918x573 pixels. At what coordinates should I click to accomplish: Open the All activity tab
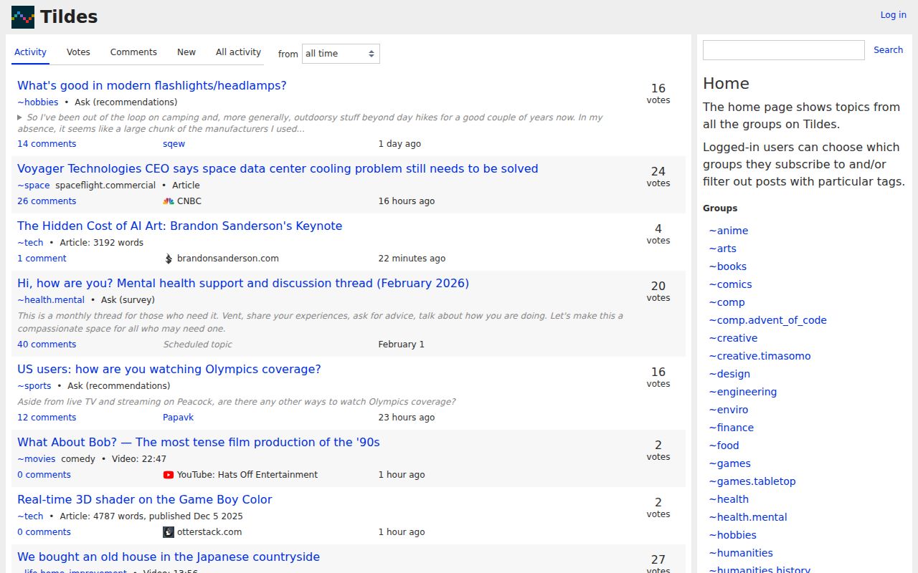tap(237, 52)
